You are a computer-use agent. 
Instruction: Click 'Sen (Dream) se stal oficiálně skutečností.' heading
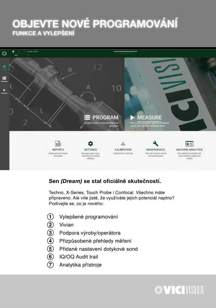(105, 181)
